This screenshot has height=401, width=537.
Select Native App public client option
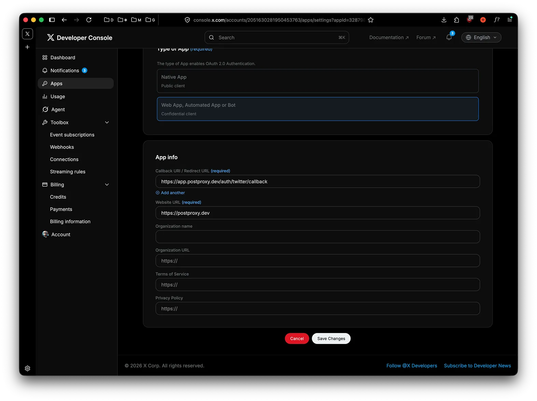click(x=318, y=81)
